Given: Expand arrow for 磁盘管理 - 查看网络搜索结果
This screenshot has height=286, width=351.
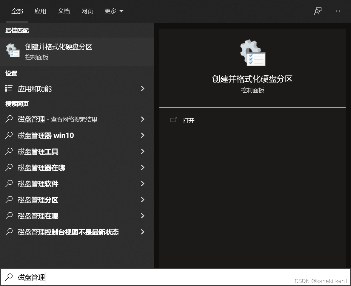Looking at the screenshot, I should pos(143,119).
